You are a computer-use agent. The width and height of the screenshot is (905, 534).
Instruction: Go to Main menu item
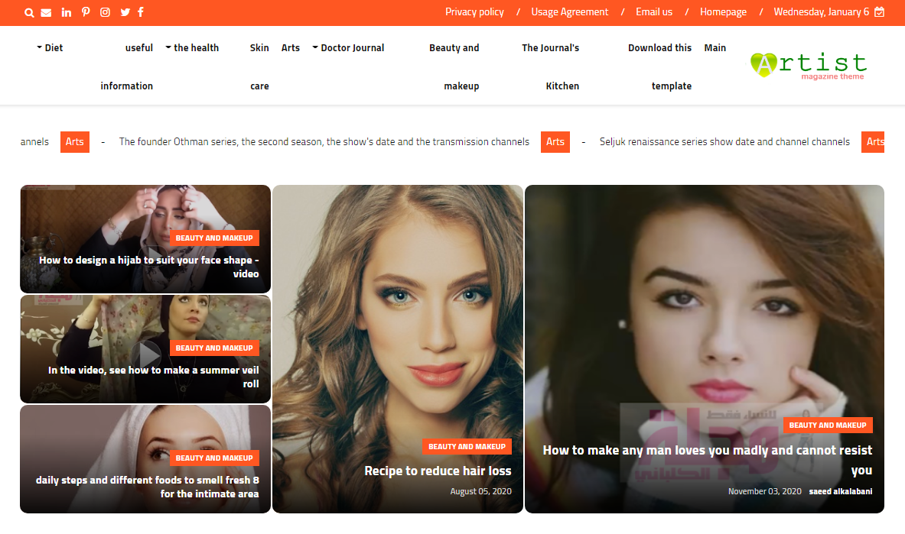(715, 48)
